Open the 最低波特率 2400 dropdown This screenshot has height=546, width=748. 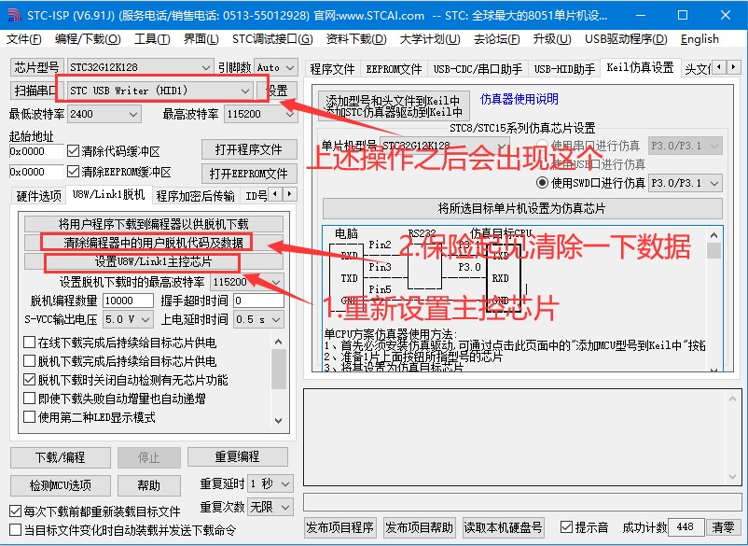(104, 114)
